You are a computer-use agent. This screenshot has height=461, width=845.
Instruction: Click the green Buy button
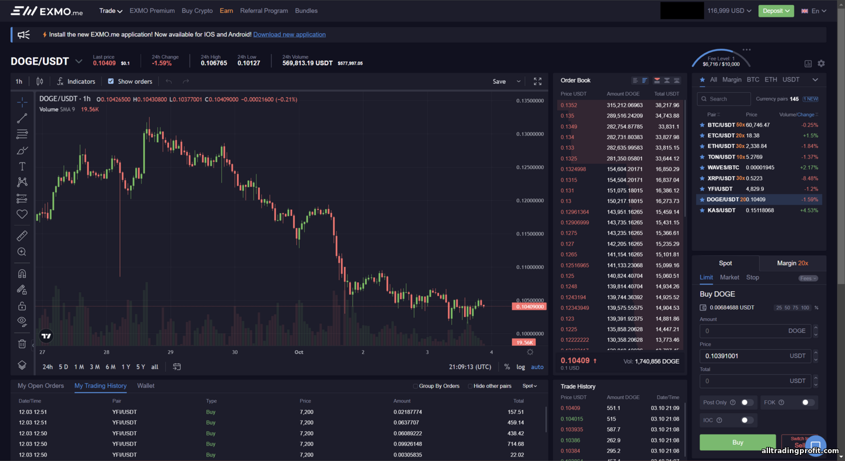click(x=737, y=442)
